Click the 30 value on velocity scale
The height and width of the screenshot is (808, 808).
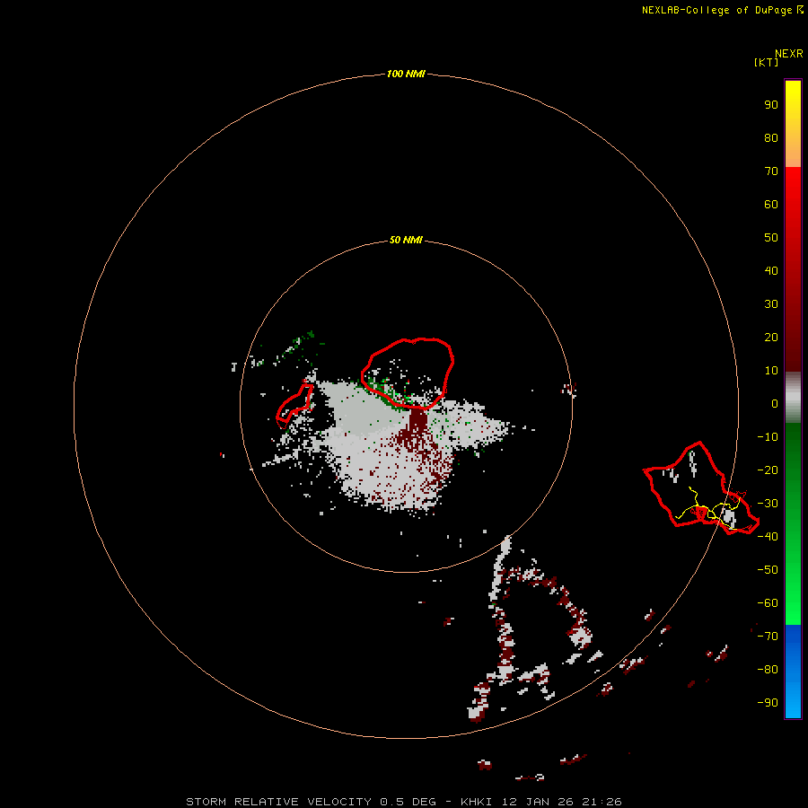tap(771, 304)
